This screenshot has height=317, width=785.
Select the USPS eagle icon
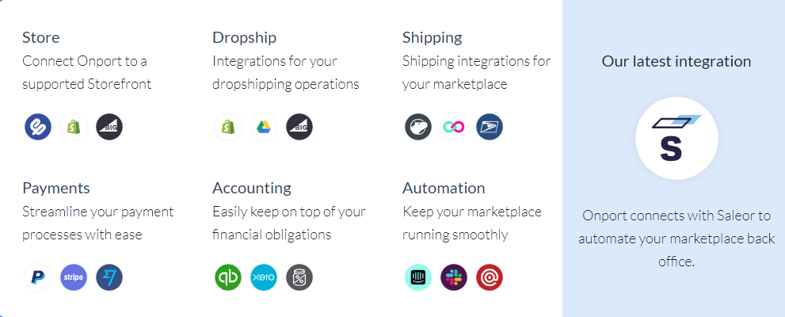pos(489,127)
